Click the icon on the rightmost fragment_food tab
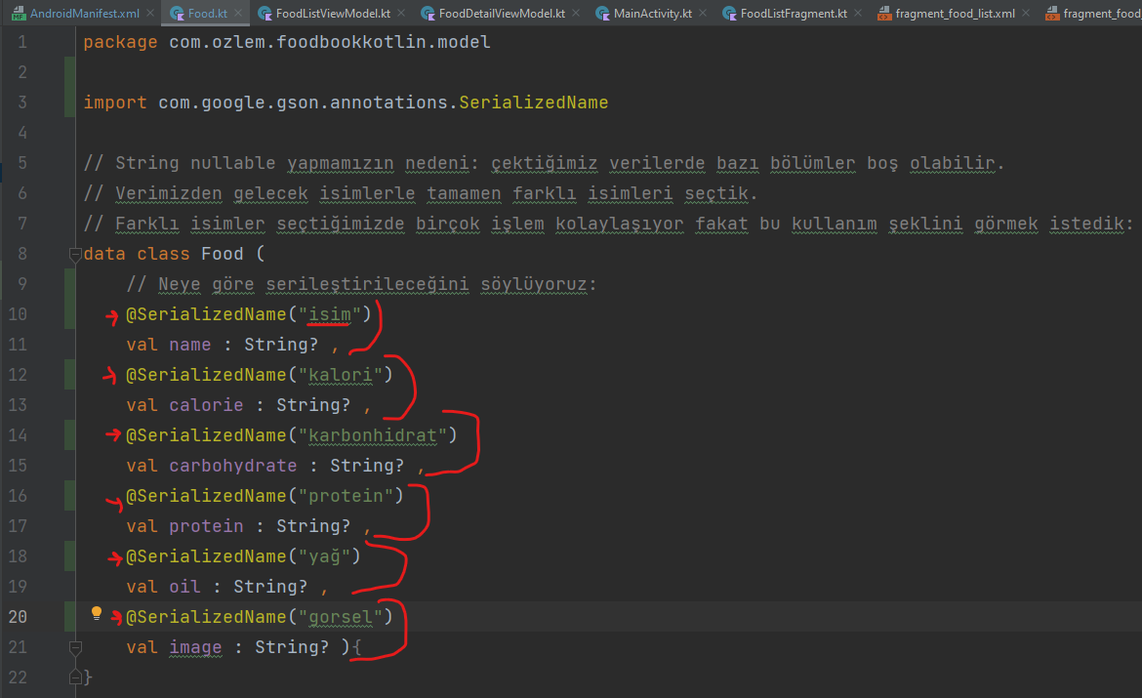 [1052, 14]
